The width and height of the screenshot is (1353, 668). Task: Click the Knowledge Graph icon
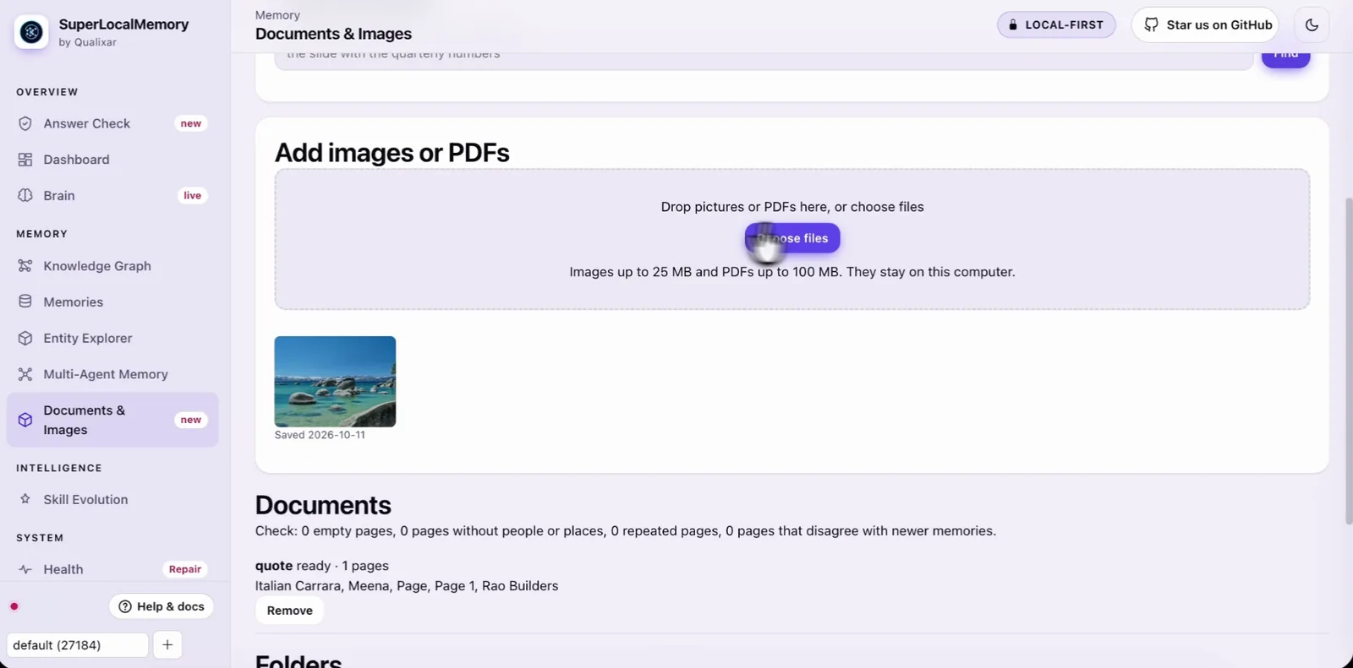pos(25,266)
